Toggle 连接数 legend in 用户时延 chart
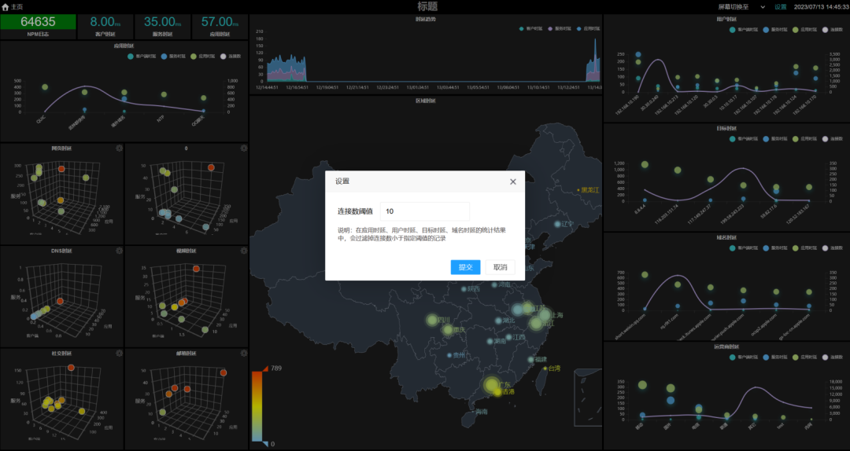 coord(833,30)
